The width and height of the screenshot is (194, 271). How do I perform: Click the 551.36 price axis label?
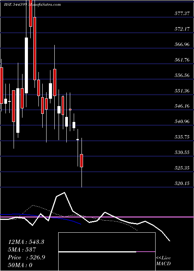click(x=182, y=91)
